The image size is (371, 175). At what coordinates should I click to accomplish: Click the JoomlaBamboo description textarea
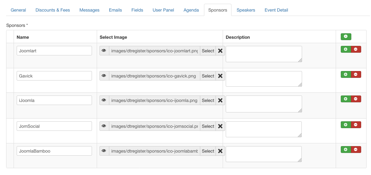pos(264,154)
